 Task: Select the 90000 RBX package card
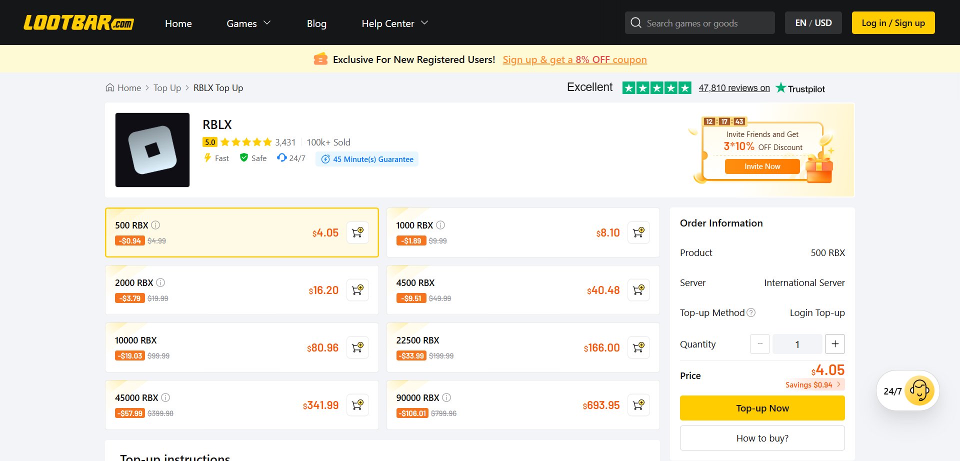tap(523, 405)
